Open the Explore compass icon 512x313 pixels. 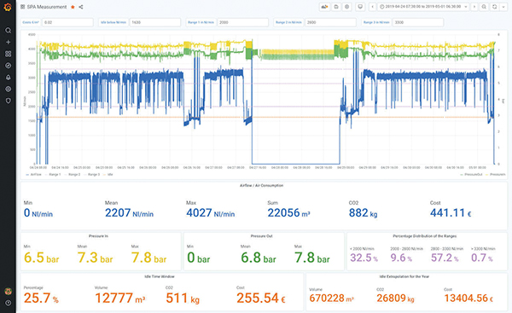coord(9,66)
